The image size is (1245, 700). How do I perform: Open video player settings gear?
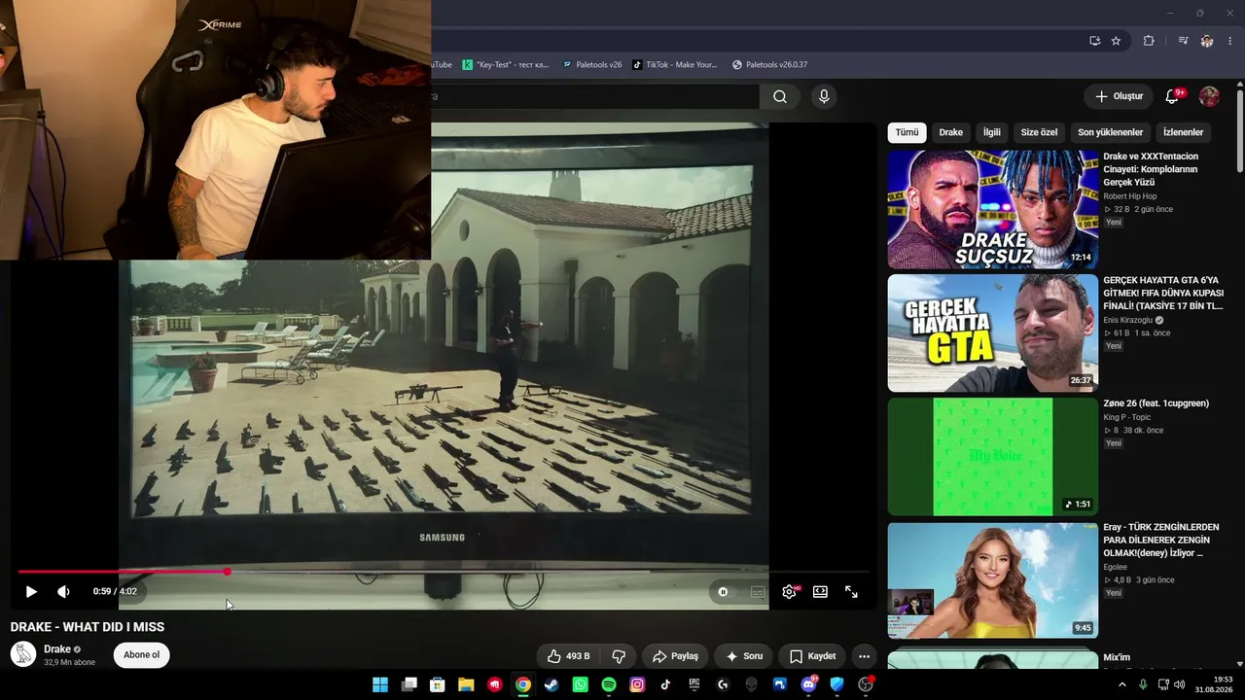pos(789,591)
